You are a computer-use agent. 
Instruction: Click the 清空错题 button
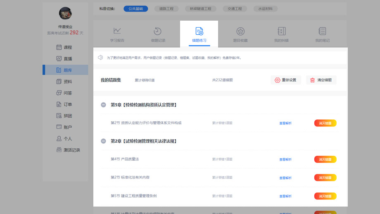coord(321,80)
